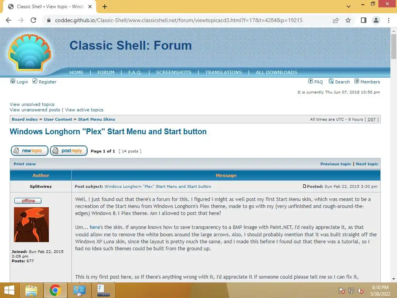Screen dimensions: 397x298
Task: Click the FAQ question mark icon
Action: pyautogui.click(x=311, y=81)
